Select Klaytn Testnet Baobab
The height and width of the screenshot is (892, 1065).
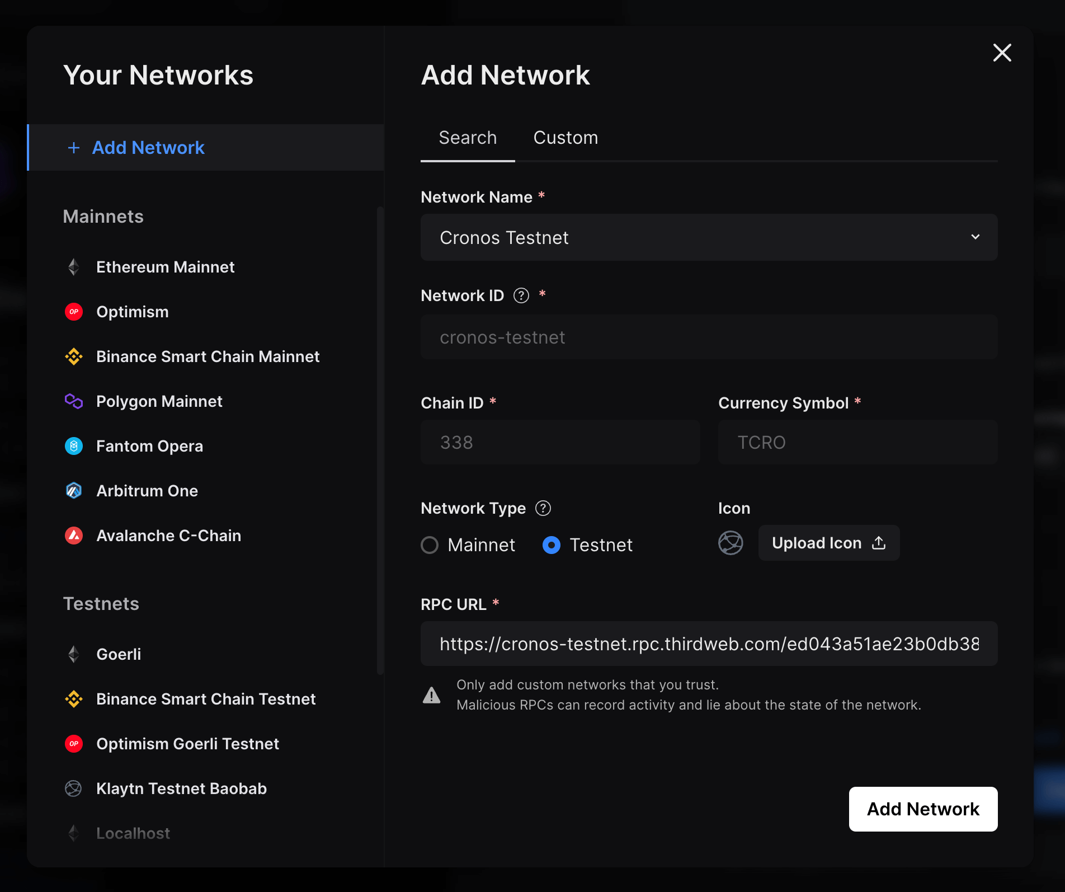coord(181,788)
